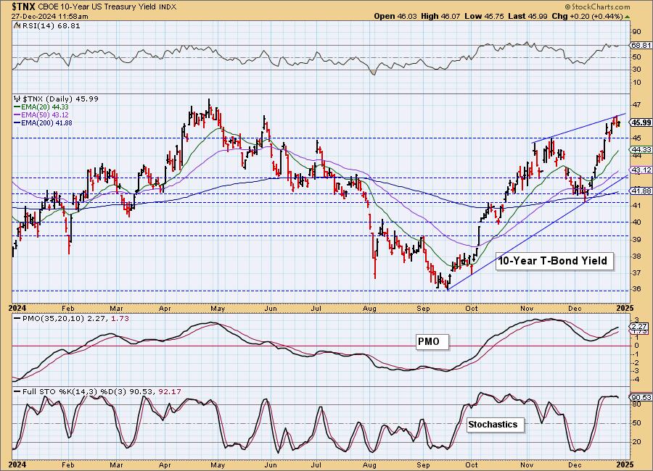Screen dimensions: 653x471
Task: Click the CBOE 10-Year US Treasury Yield name
Action: pos(97,7)
